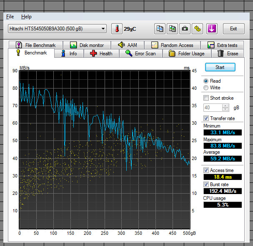Screen dimensions: 253x246
Task: Uncheck the Transfer rate checkbox
Action: point(206,118)
